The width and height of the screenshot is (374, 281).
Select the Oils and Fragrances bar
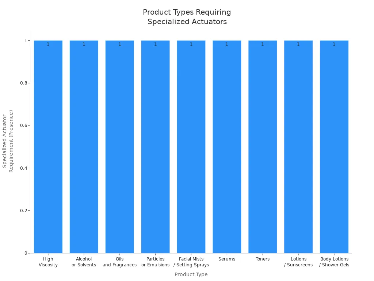click(119, 146)
